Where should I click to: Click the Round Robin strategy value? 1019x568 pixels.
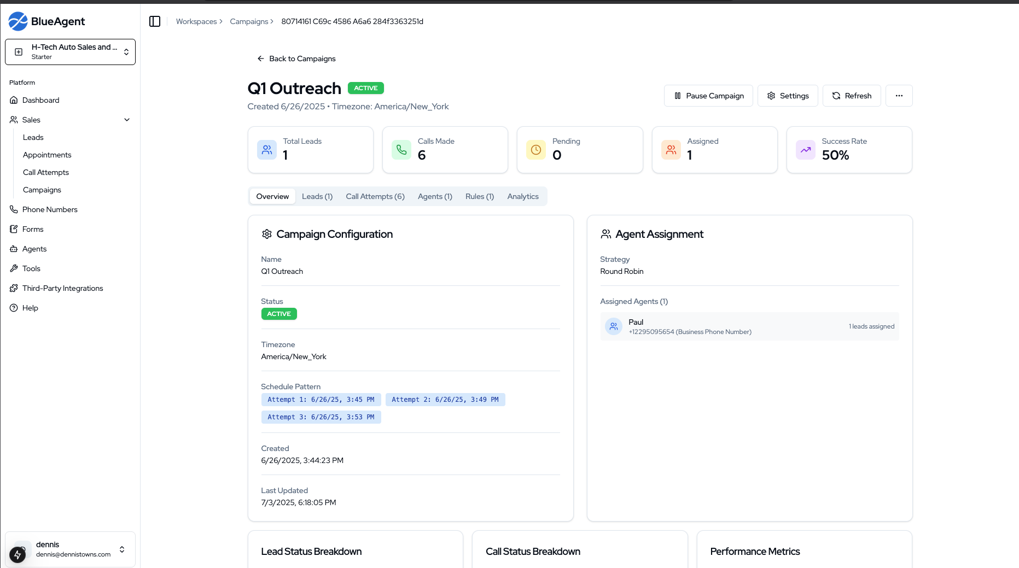point(622,271)
